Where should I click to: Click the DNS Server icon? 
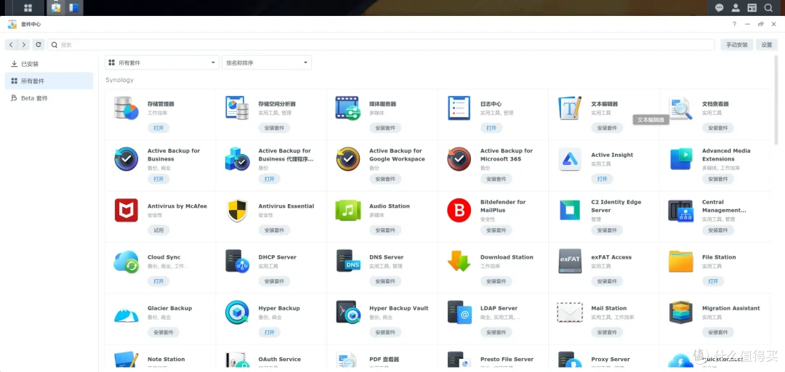click(348, 262)
